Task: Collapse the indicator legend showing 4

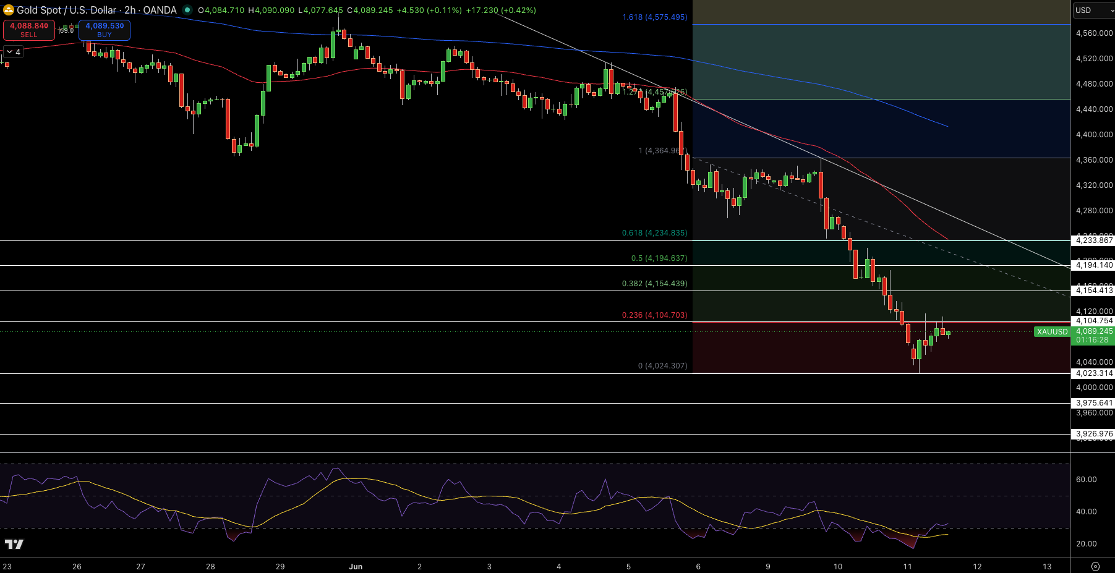Action: click(13, 52)
